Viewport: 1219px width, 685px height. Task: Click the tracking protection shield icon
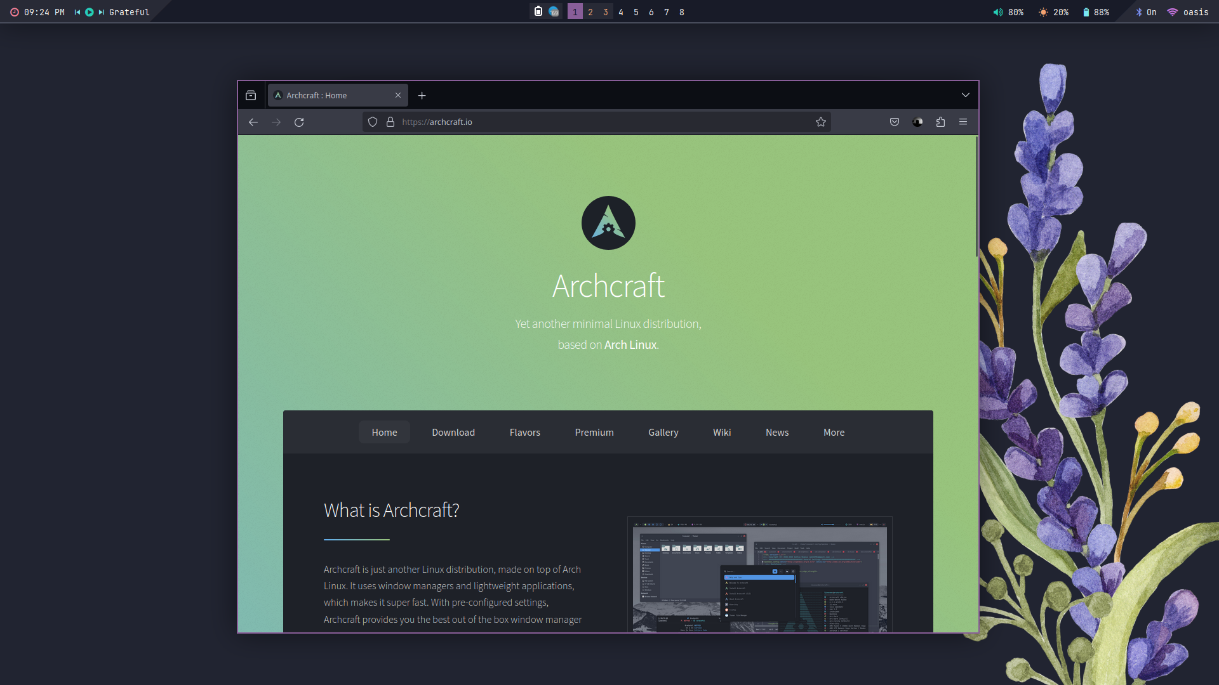tap(373, 122)
